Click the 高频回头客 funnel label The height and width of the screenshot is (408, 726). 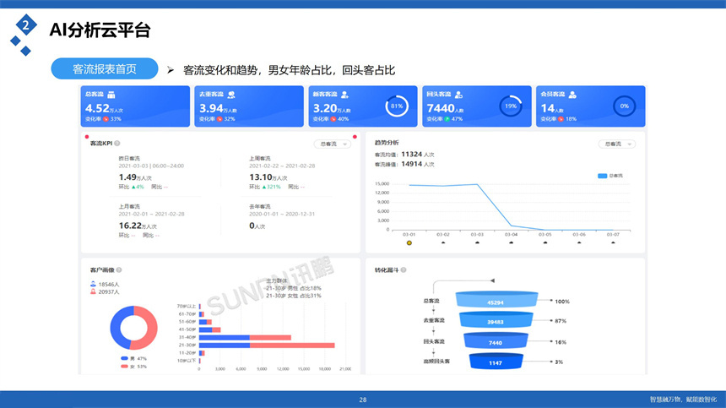436,362
